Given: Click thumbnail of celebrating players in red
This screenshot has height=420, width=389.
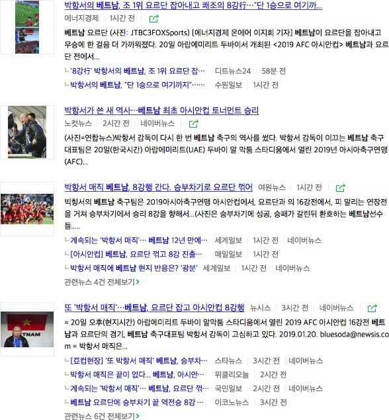Looking at the screenshot, I should pyautogui.click(x=27, y=209).
